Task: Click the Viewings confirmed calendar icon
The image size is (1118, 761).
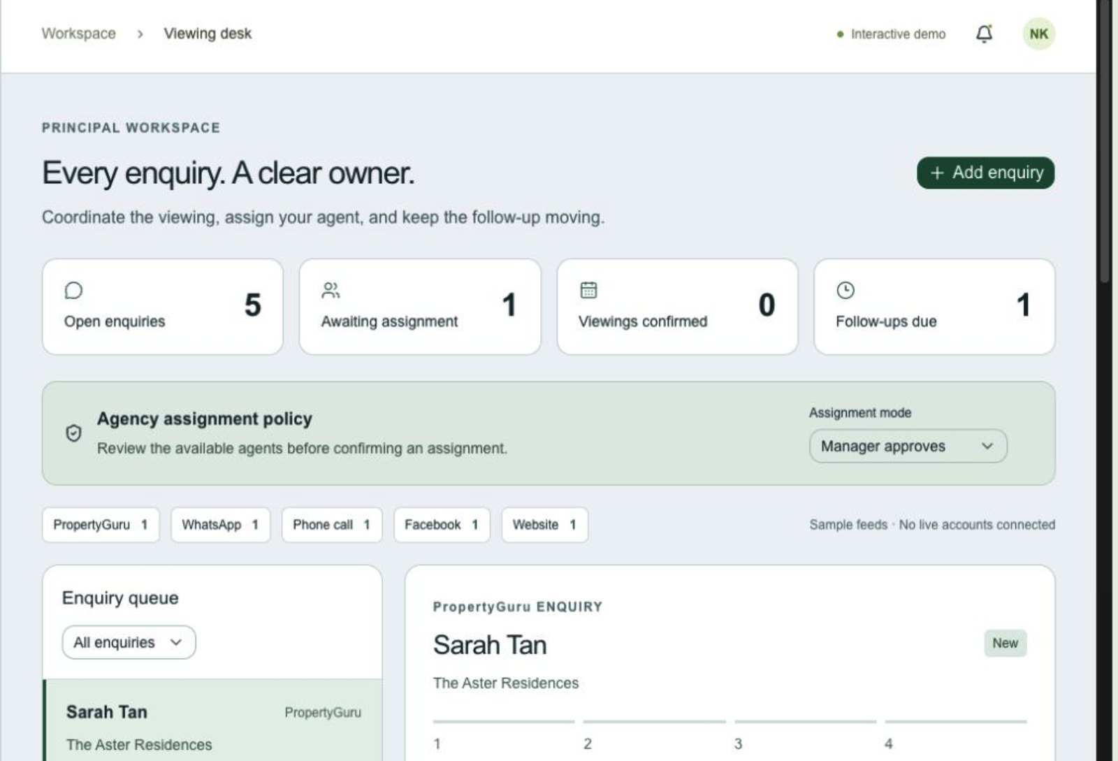Action: [588, 290]
